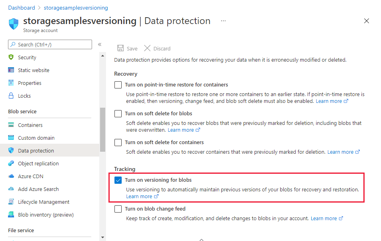Click the Discard X icon
Viewport: 381px width, 241px height.
[147, 48]
